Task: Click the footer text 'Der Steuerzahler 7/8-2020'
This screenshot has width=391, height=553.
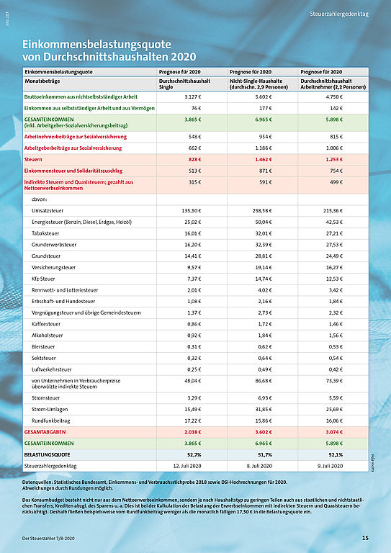Action: tap(48, 539)
